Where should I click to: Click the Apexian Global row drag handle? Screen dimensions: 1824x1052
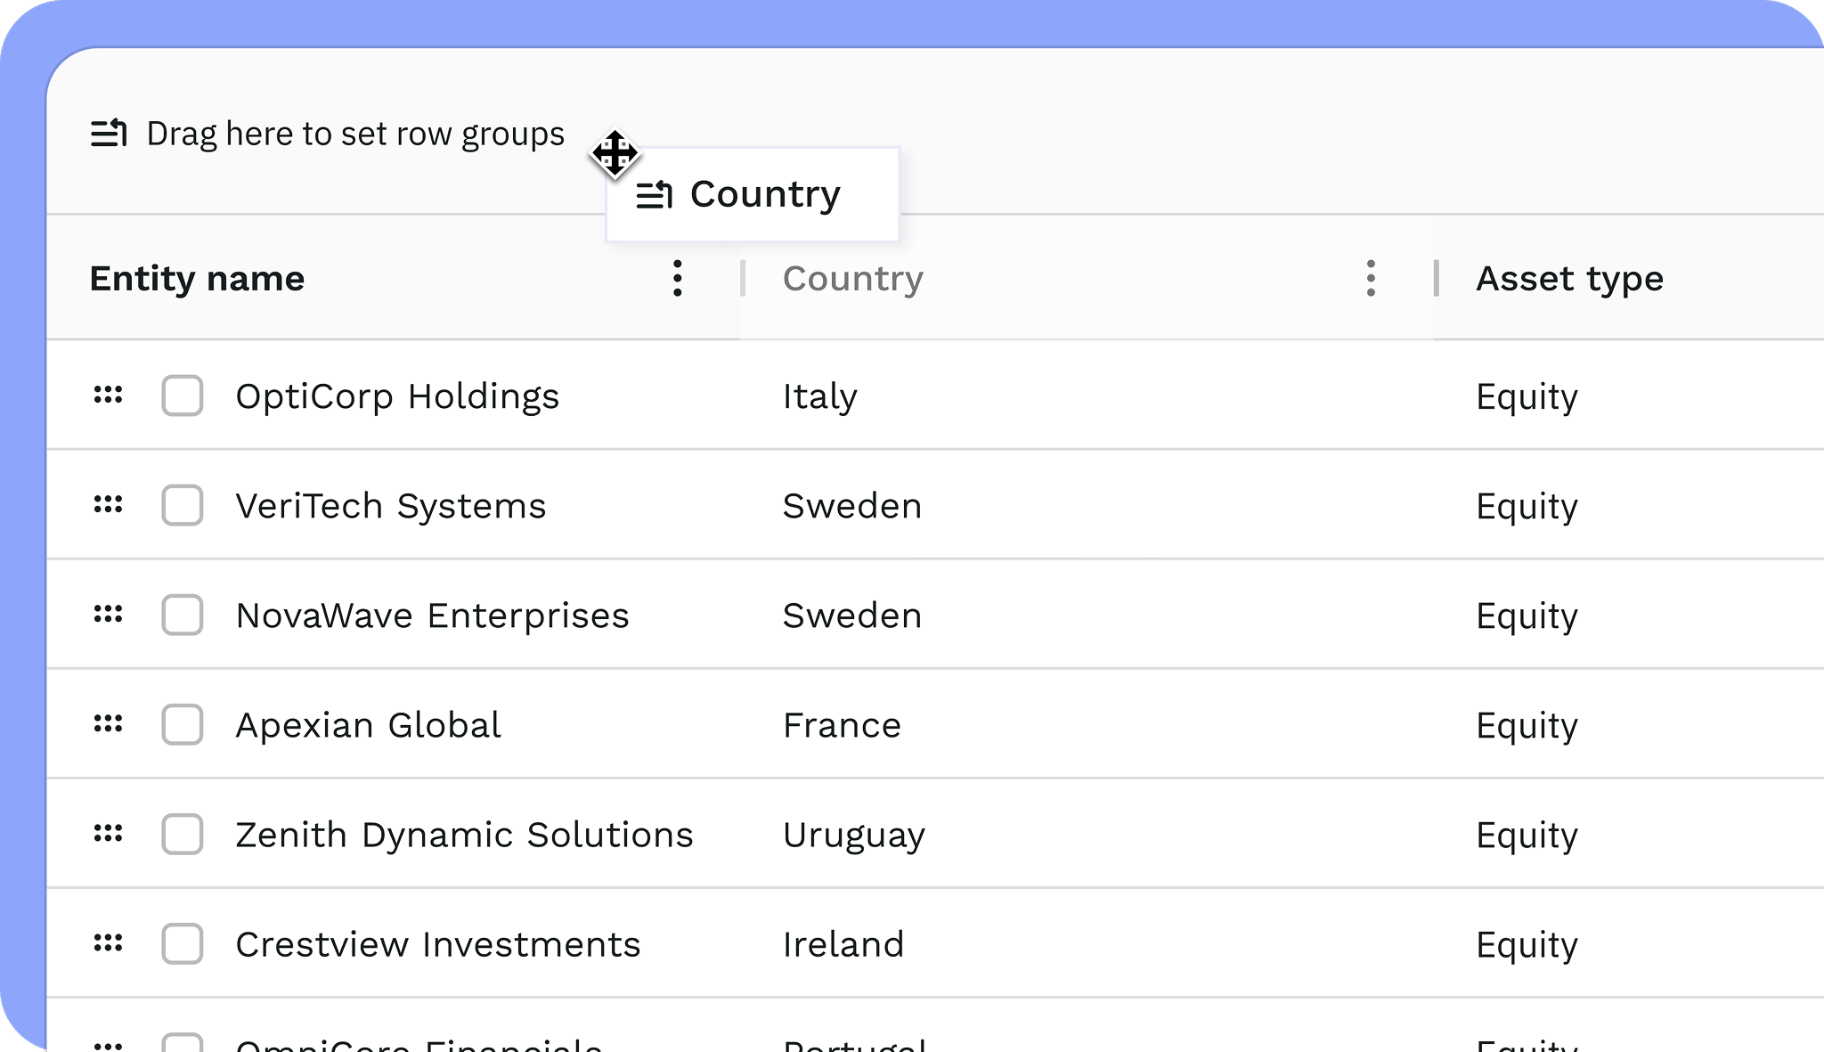click(x=109, y=724)
